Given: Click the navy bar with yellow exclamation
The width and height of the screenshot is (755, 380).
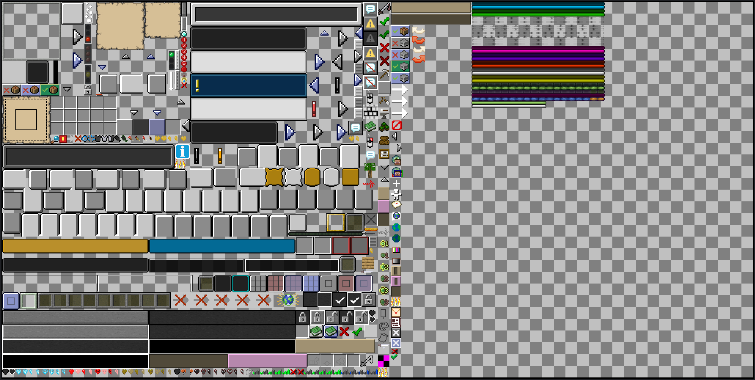Looking at the screenshot, I should [249, 85].
